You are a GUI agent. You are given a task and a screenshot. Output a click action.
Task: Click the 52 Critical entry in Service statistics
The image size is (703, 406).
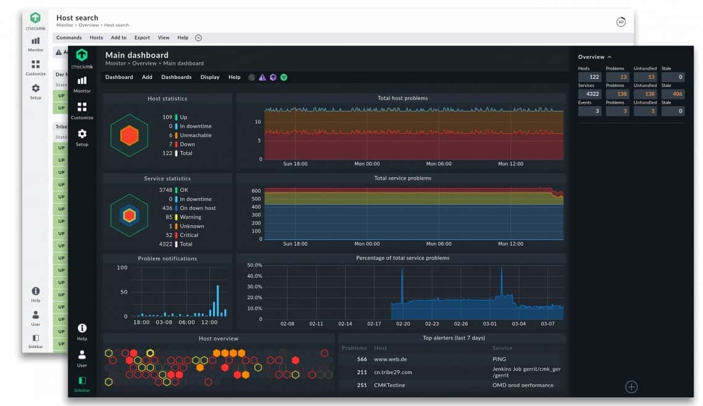pos(181,235)
